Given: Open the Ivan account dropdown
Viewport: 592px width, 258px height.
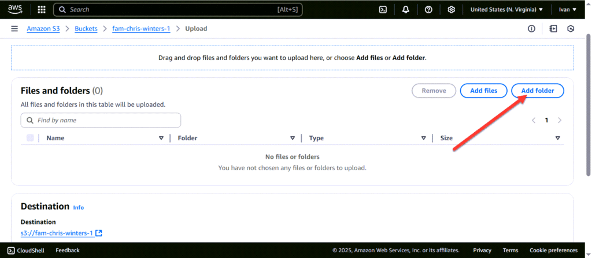Looking at the screenshot, I should pos(567,9).
